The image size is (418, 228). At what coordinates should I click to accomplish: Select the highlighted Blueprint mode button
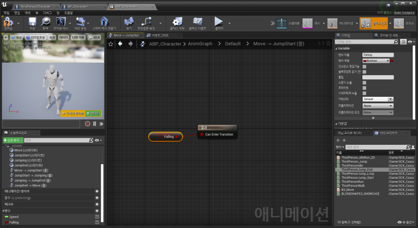tap(374, 23)
